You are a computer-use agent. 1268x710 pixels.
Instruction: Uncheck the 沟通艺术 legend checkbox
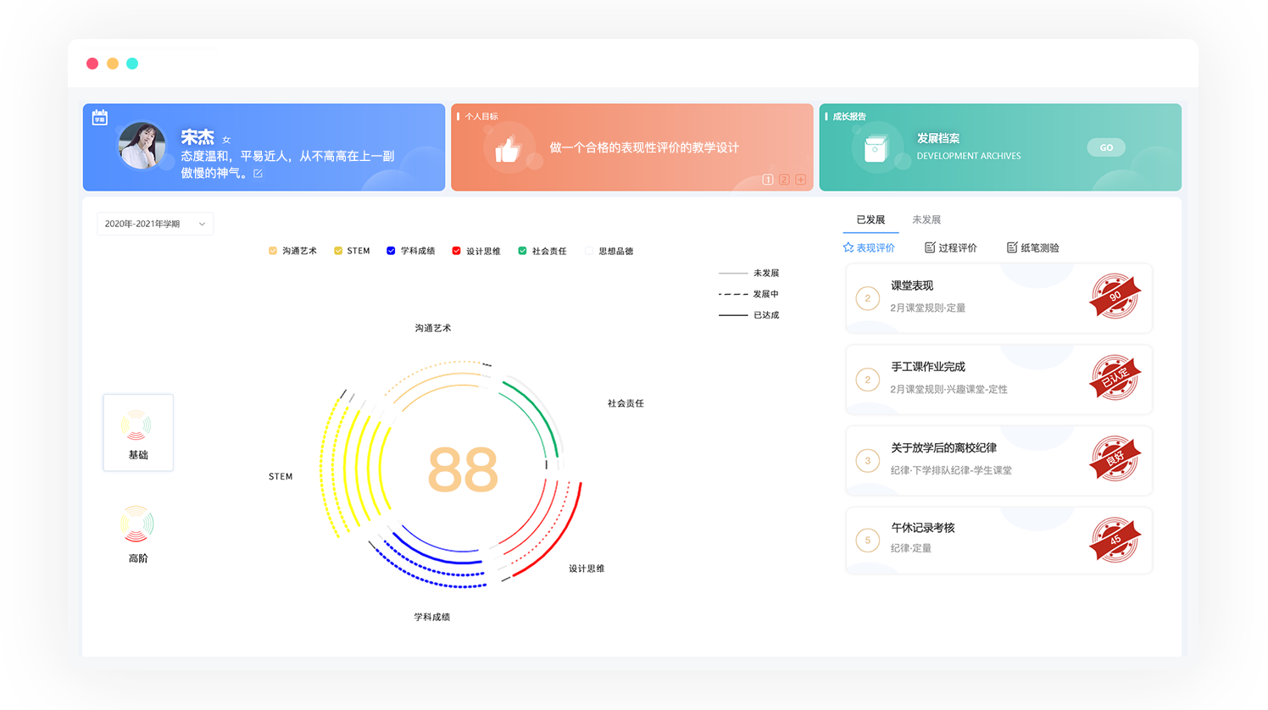pyautogui.click(x=273, y=251)
